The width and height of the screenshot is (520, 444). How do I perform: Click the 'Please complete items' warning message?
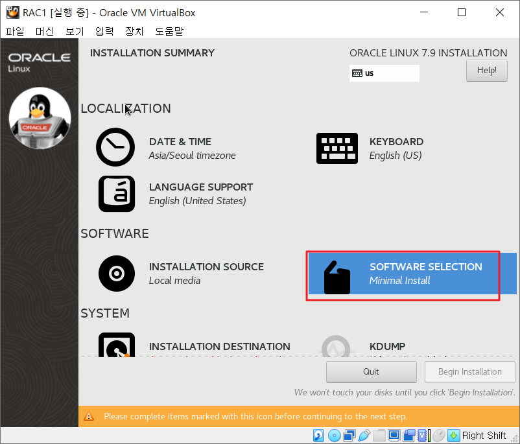coord(255,416)
